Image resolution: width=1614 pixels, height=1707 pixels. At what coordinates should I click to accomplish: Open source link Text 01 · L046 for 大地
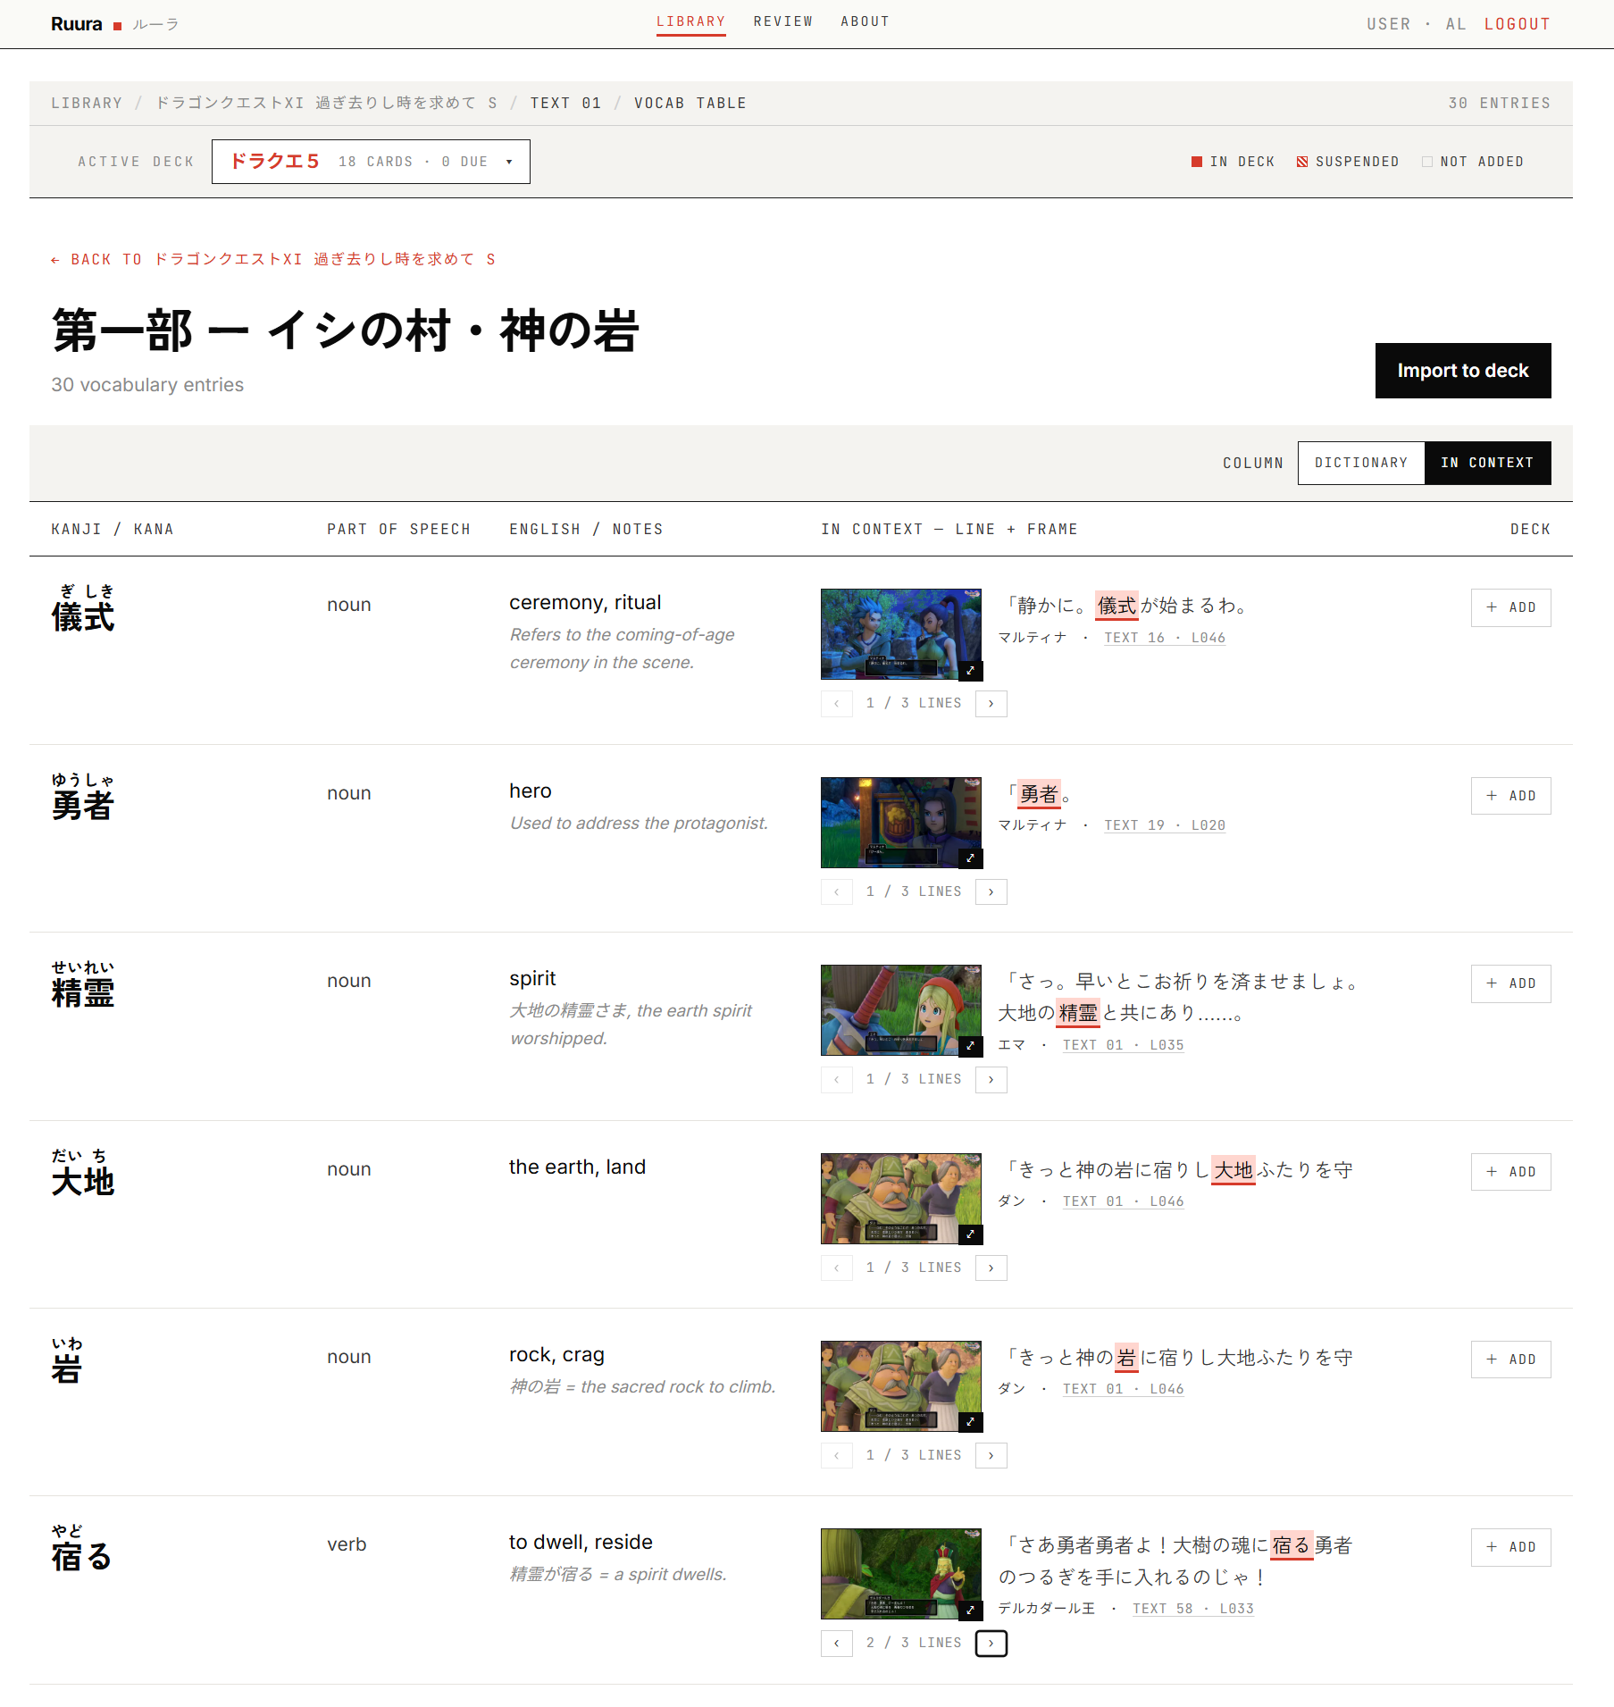(x=1123, y=1201)
